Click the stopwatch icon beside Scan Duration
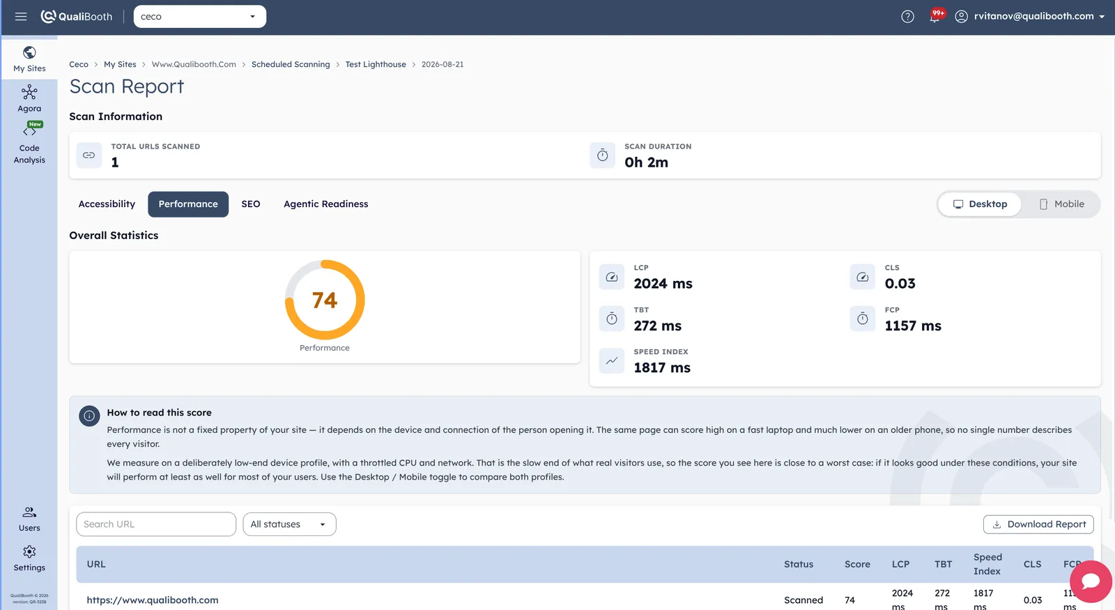The height and width of the screenshot is (610, 1115). 602,155
